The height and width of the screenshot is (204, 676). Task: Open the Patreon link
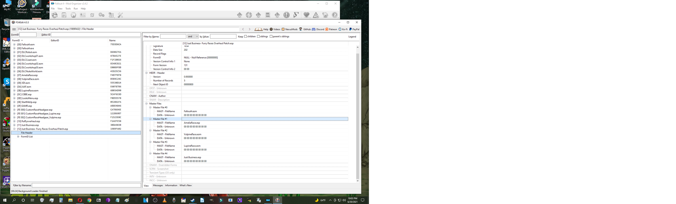click(331, 29)
